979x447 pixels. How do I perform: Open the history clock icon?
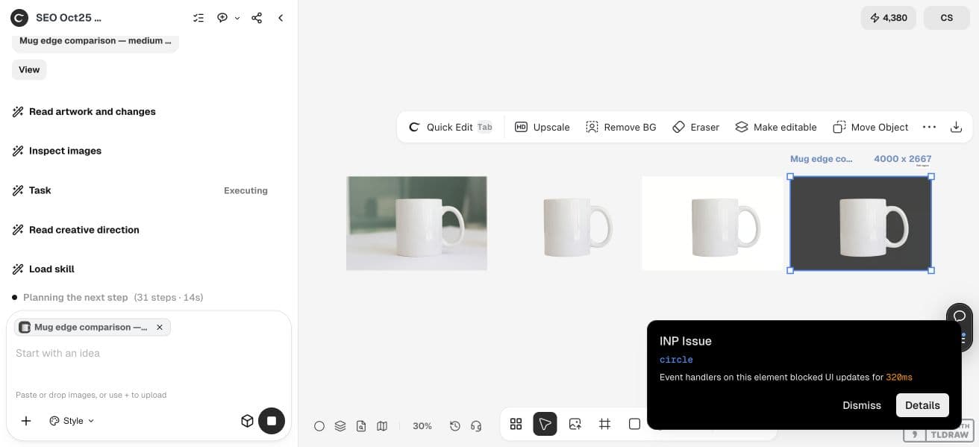click(x=455, y=425)
